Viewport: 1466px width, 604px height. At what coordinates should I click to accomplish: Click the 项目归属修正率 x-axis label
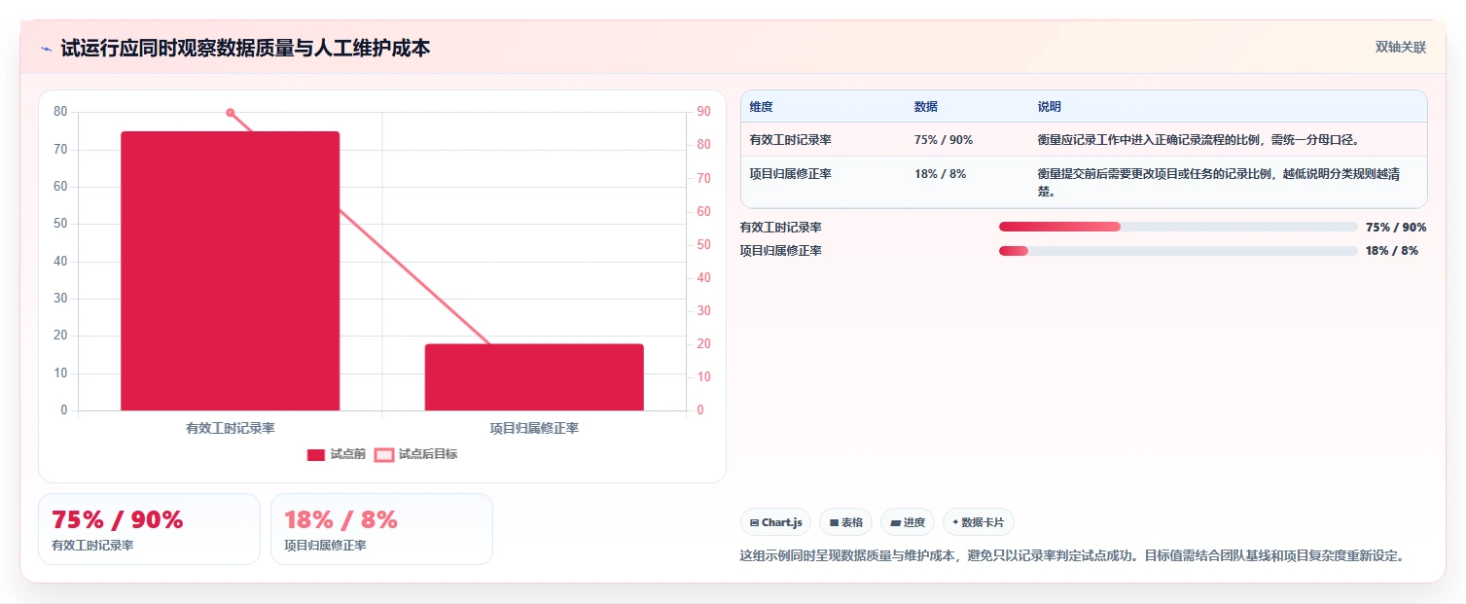point(534,428)
